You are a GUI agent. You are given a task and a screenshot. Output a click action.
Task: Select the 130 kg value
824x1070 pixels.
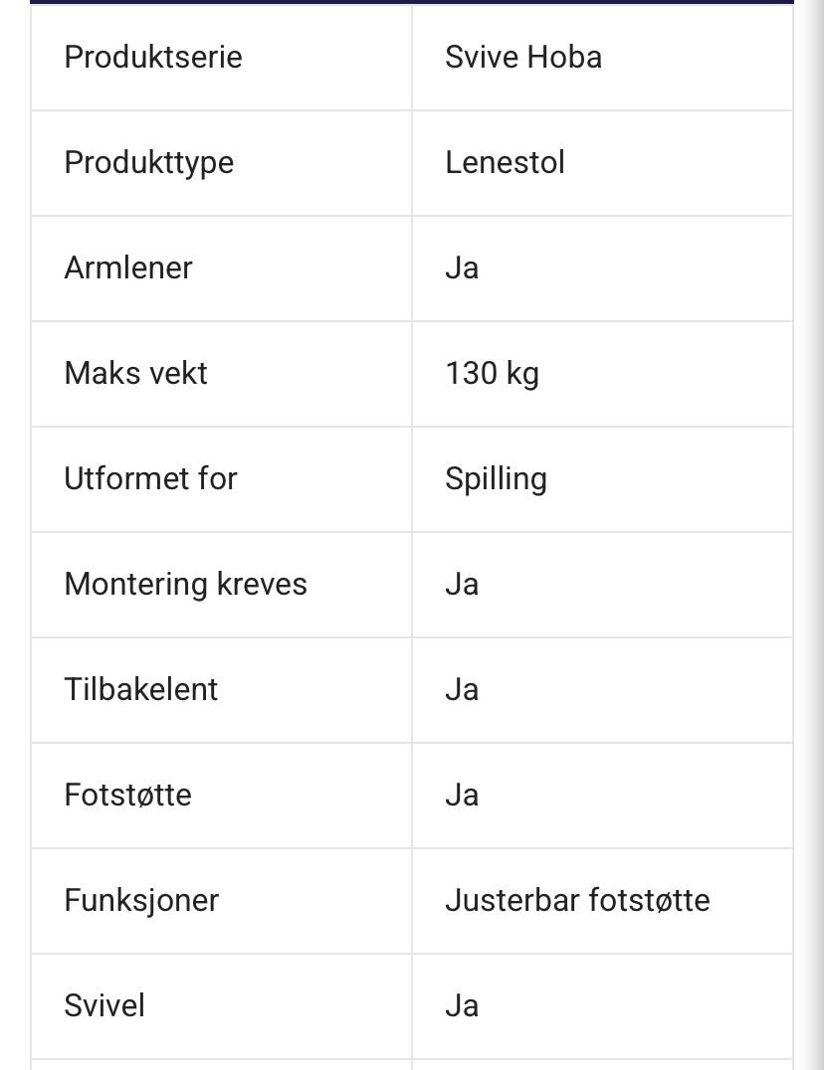tap(492, 373)
